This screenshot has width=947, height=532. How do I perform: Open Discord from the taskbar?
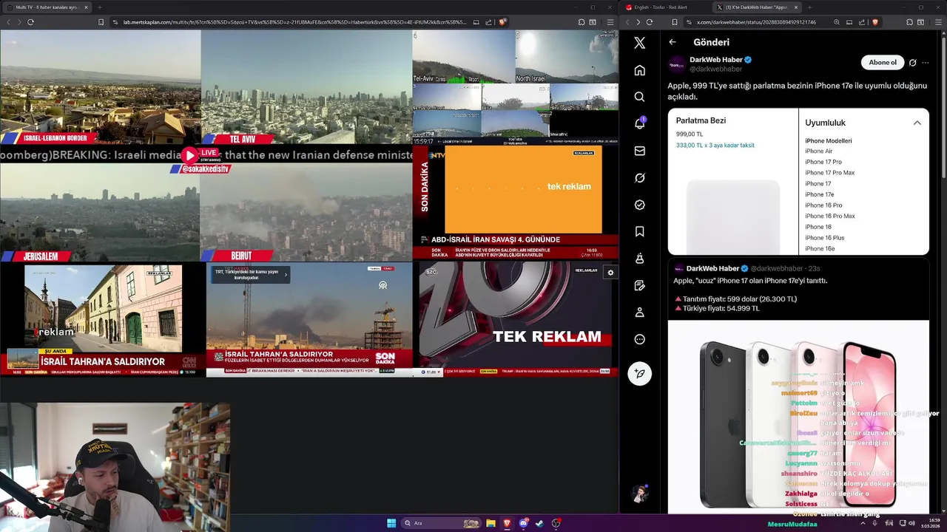coord(523,523)
